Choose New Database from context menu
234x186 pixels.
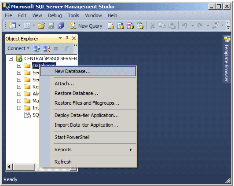(x=88, y=71)
